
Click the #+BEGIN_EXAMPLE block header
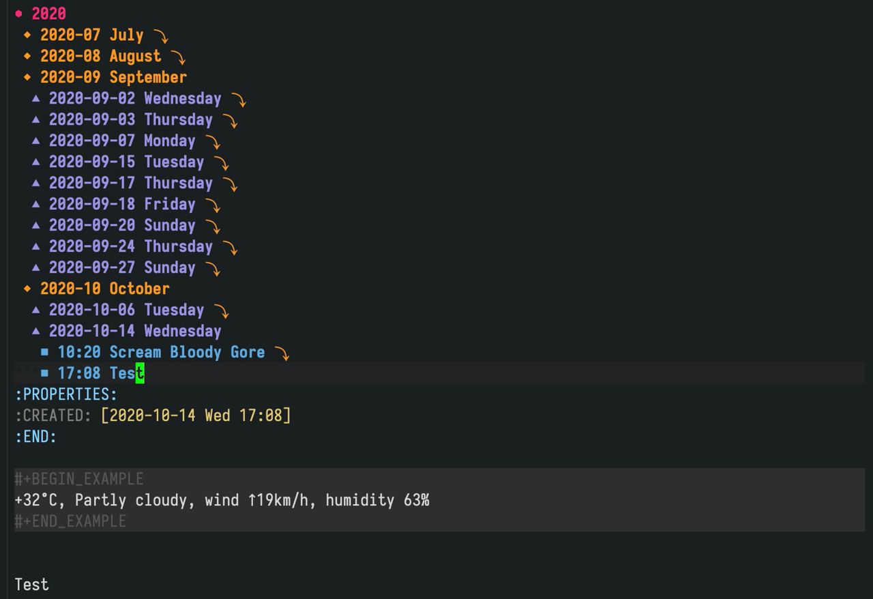tap(79, 479)
